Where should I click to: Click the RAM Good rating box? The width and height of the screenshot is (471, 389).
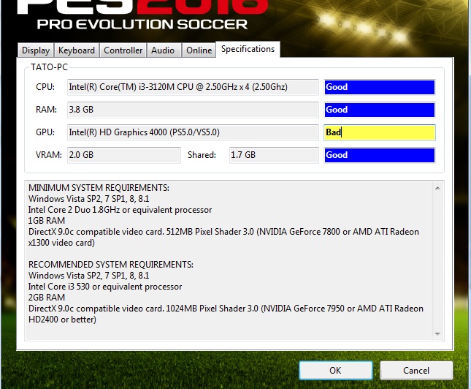tap(380, 110)
